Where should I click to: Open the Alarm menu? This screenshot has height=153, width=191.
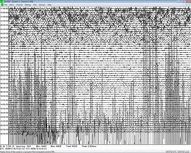11,5
